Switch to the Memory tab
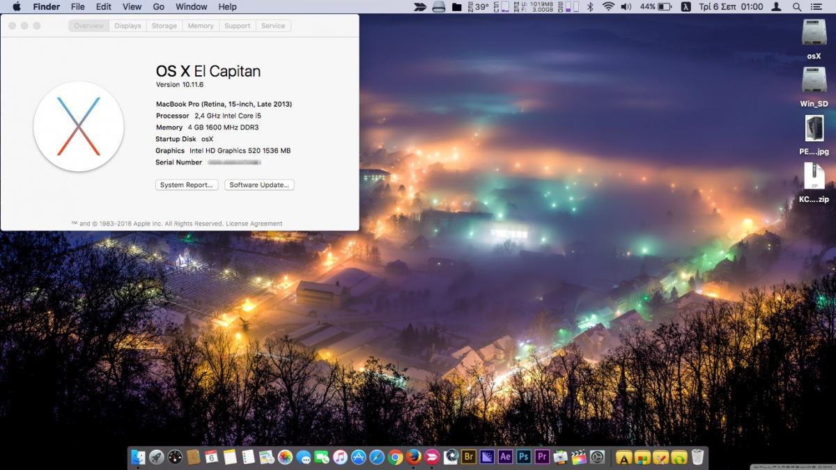The height and width of the screenshot is (470, 836). (x=201, y=26)
